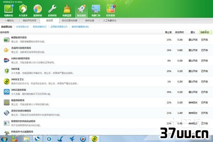
Task: Open 软件管家 software manager icon
Action: tap(110, 10)
